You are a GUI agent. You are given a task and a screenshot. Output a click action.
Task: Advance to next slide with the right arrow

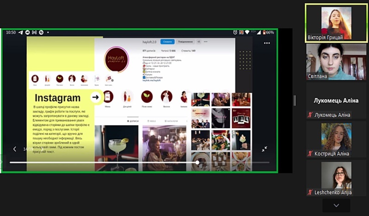[x=42, y=149]
